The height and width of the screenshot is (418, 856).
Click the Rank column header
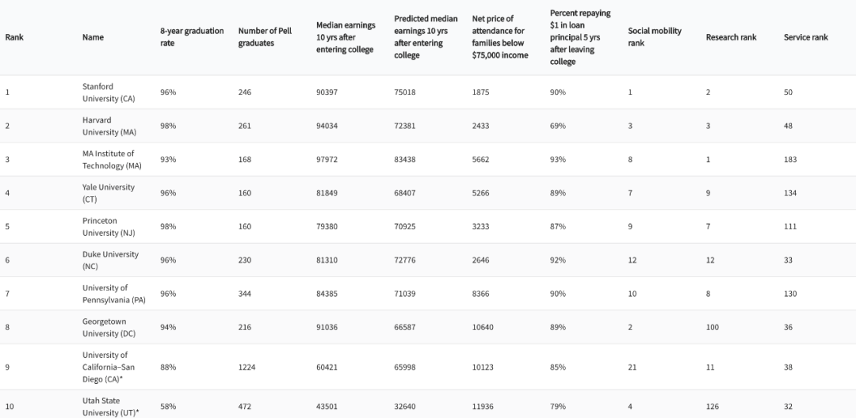pyautogui.click(x=14, y=37)
